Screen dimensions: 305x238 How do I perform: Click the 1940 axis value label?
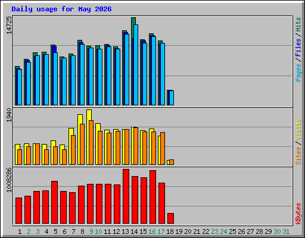tap(9, 115)
